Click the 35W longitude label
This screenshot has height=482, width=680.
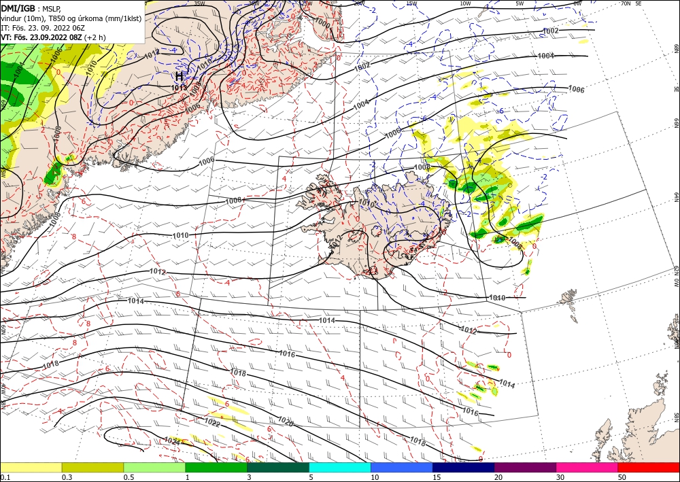point(199,3)
